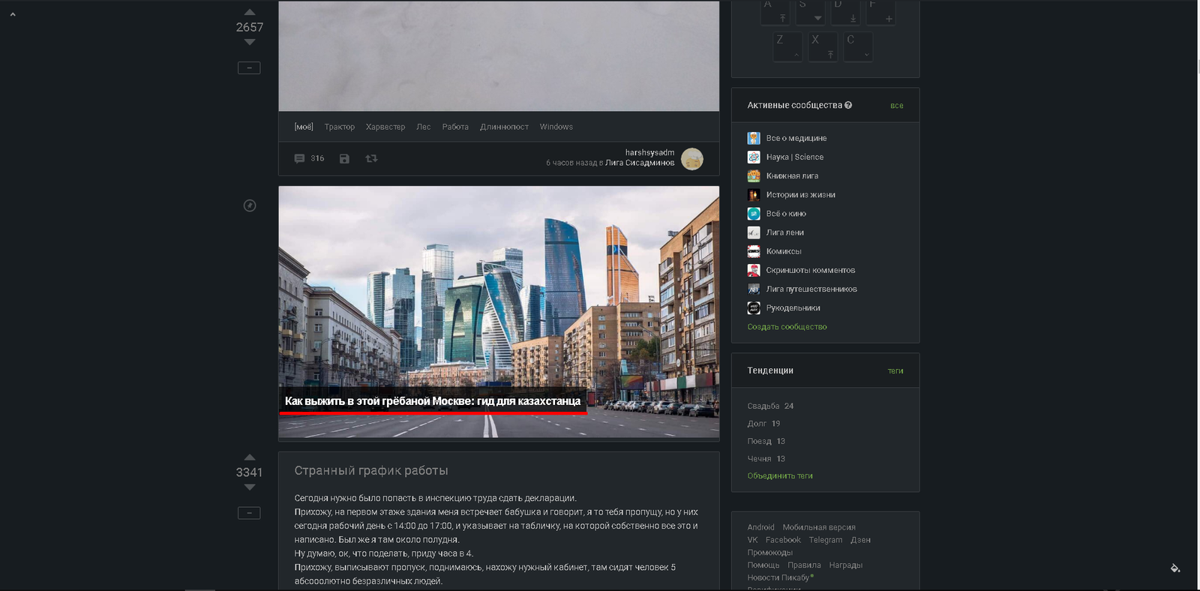The image size is (1200, 591).
Task: Open the Дзен footer link
Action: pyautogui.click(x=860, y=540)
